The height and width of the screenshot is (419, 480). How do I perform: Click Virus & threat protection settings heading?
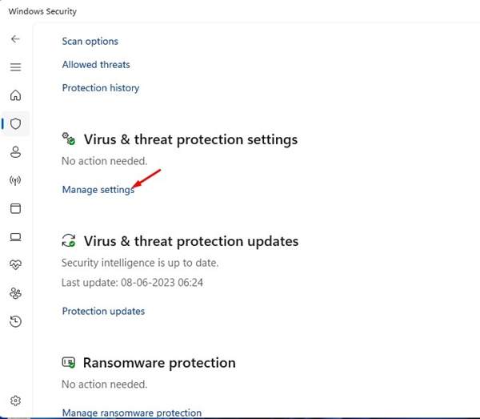coord(190,139)
